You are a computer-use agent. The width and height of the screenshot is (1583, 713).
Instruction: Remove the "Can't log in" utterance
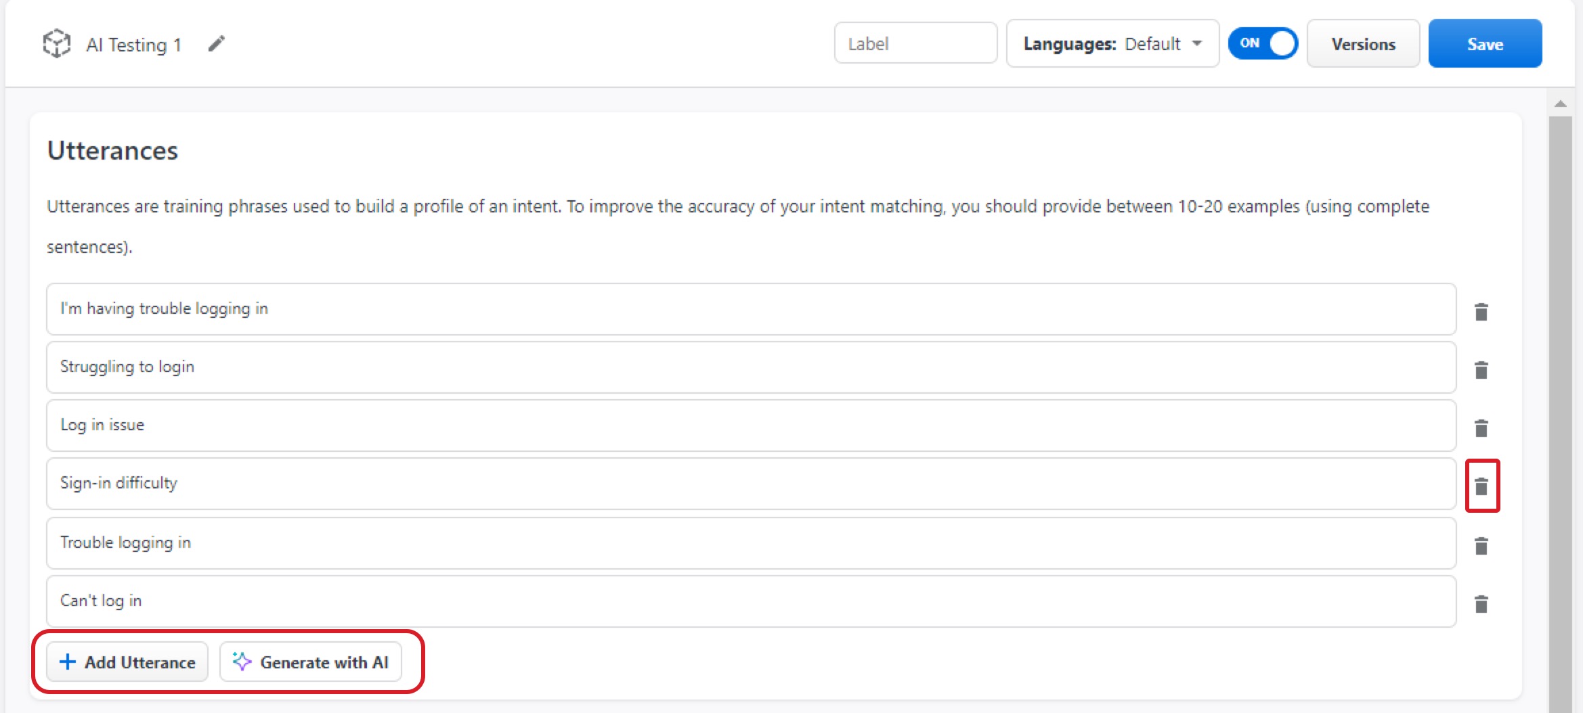click(x=1481, y=604)
